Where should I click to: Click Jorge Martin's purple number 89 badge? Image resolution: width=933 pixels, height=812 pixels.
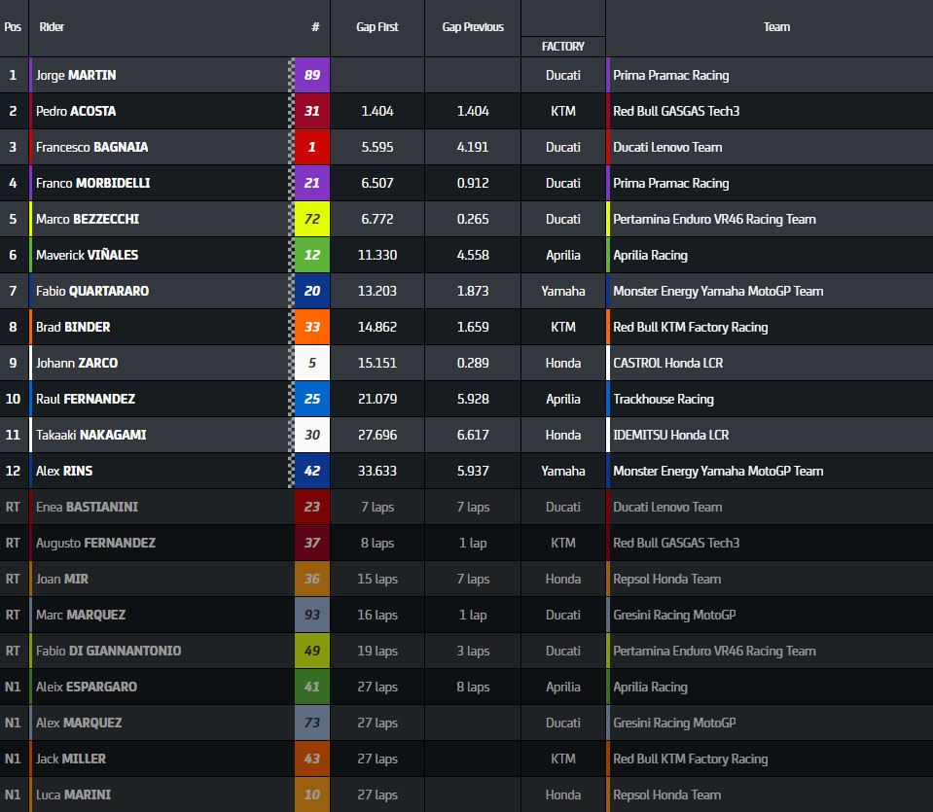coord(312,75)
